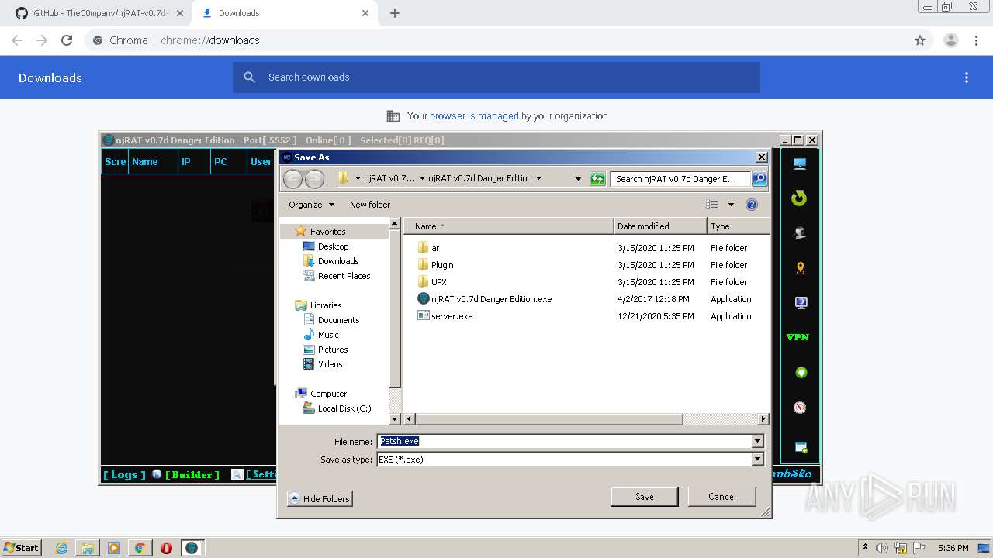This screenshot has width=993, height=558.
Task: Select Music library
Action: [x=328, y=335]
